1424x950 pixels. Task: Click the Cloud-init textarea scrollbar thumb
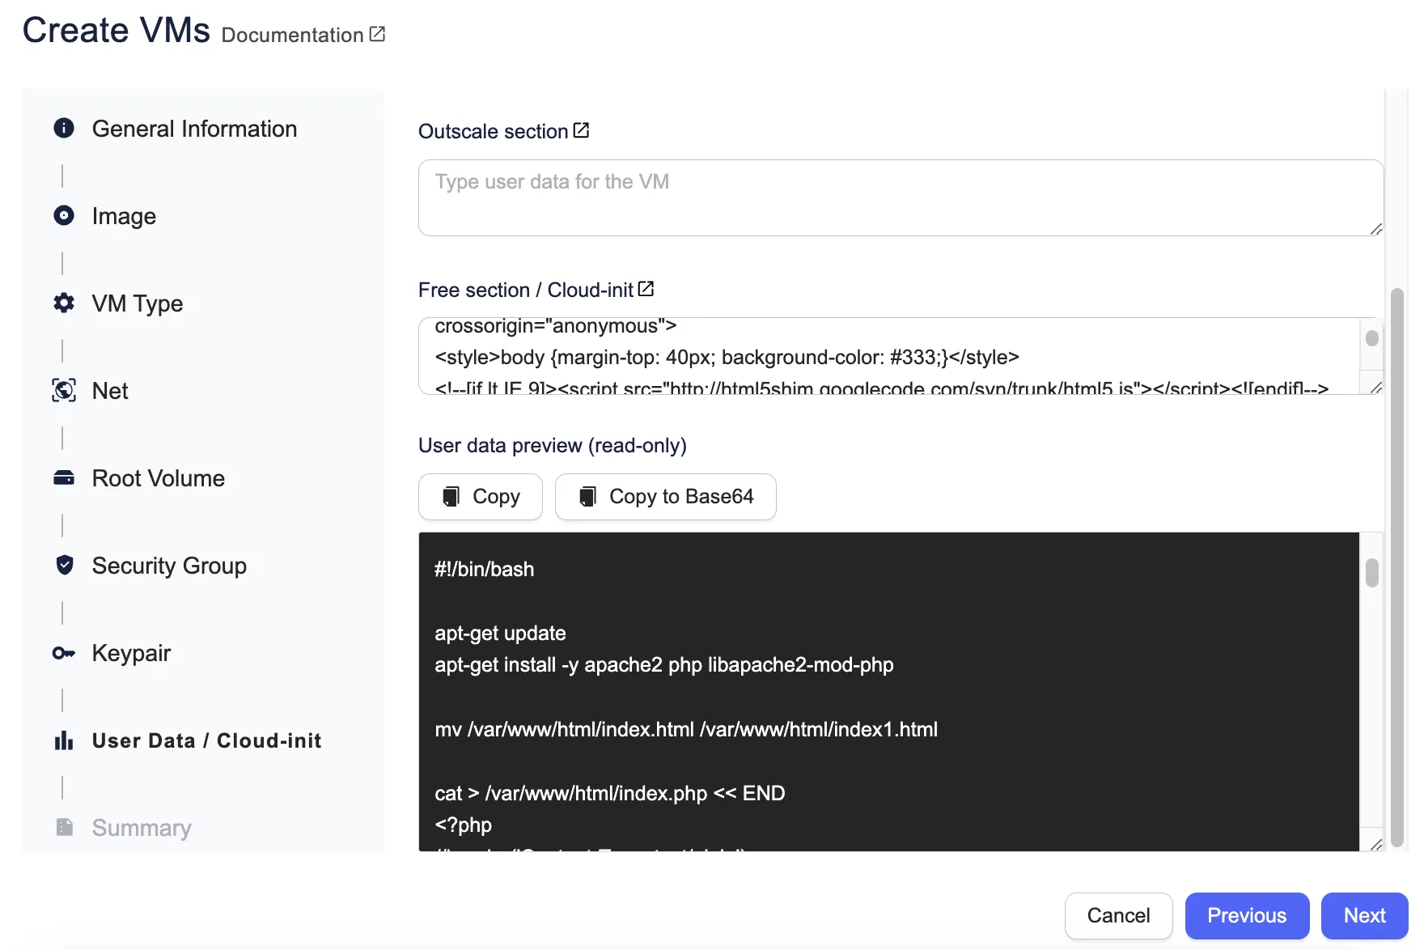1372,338
